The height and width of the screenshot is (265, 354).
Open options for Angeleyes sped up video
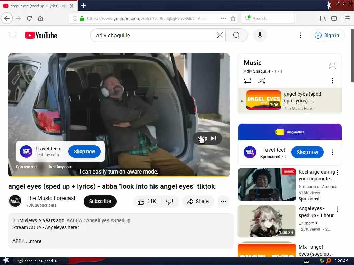pyautogui.click(x=337, y=209)
